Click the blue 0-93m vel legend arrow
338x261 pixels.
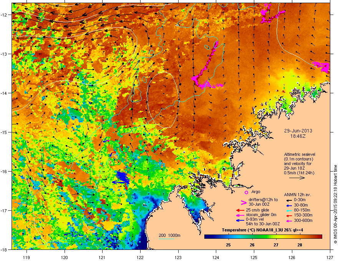click(240, 220)
